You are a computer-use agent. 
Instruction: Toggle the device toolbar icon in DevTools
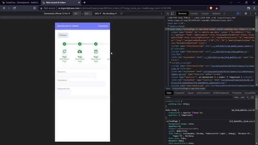coord(172,13)
